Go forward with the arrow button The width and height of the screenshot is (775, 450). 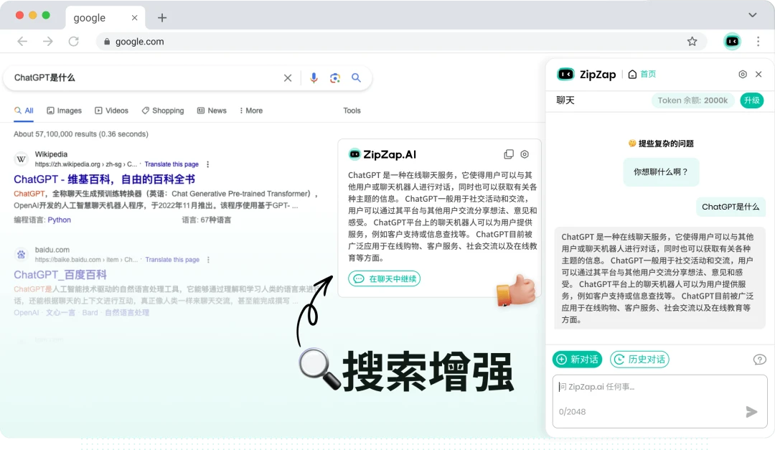[48, 42]
